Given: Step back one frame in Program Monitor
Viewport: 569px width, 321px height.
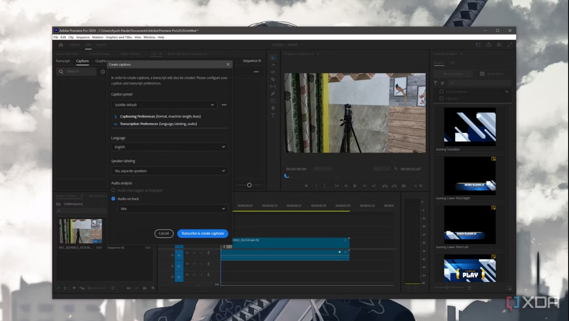Looking at the screenshot, I should (346, 186).
